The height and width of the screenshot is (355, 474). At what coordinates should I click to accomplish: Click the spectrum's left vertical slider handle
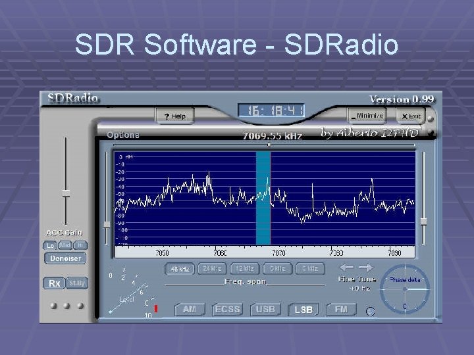107,225
